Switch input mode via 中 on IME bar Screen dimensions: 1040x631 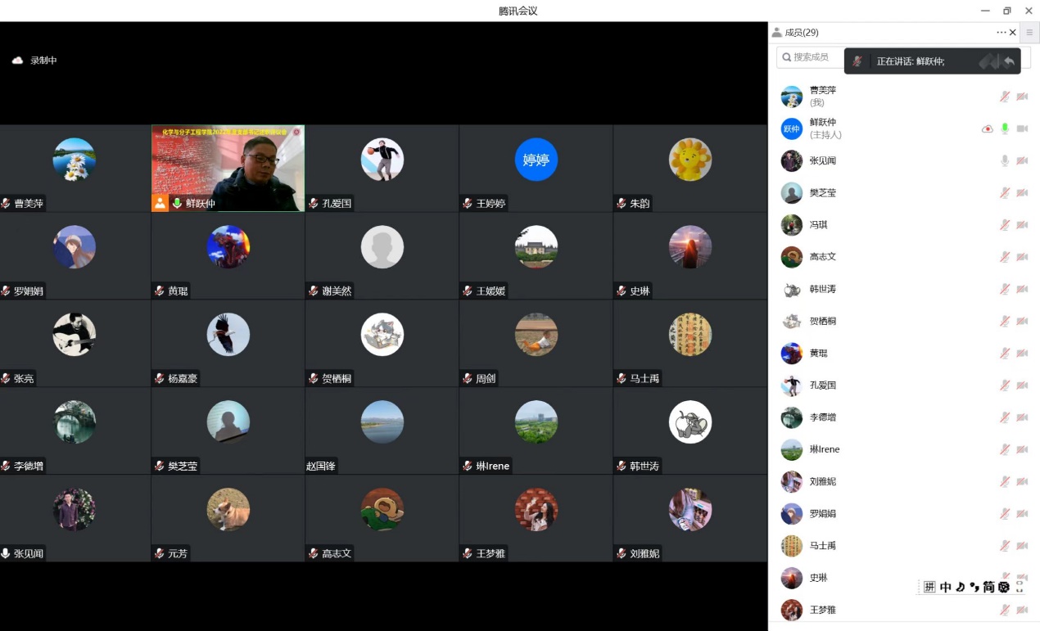point(946,587)
